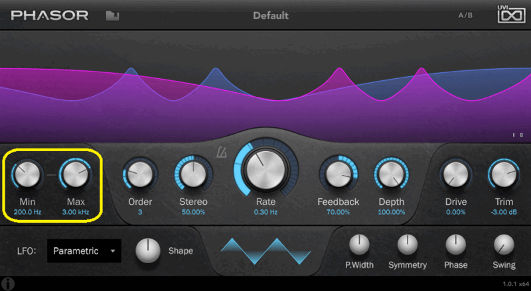Click the Trim knob

click(x=504, y=174)
